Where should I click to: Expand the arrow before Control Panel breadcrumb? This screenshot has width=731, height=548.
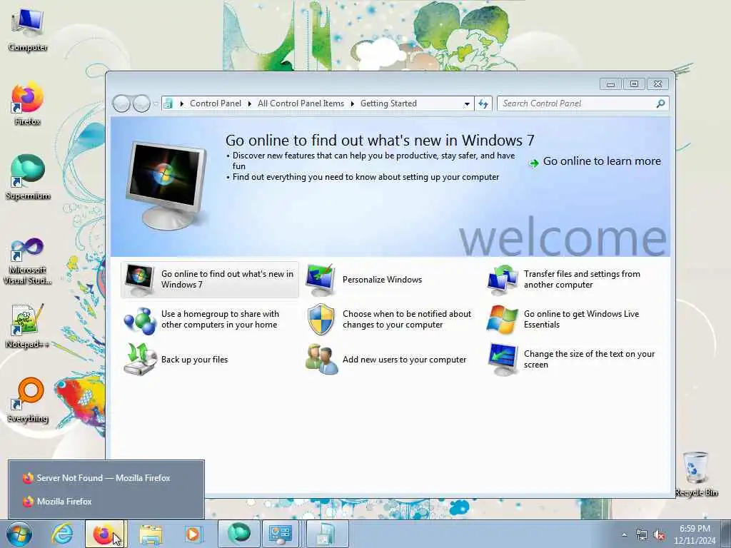coord(182,103)
